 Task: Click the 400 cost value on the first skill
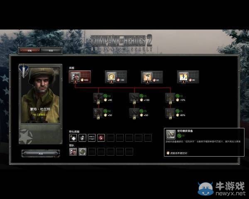[86, 80]
